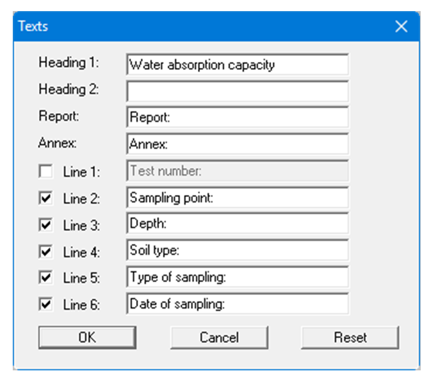Click into the empty Heading 2 field
This screenshot has height=377, width=429.
point(237,91)
